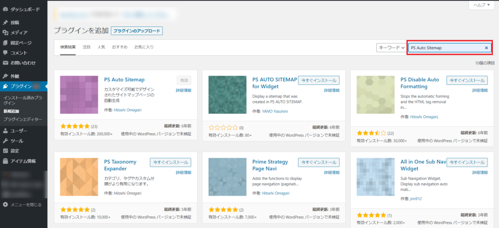This screenshot has height=228, width=499.
Task: Expand the ヘルプ help panel
Action: [482, 5]
